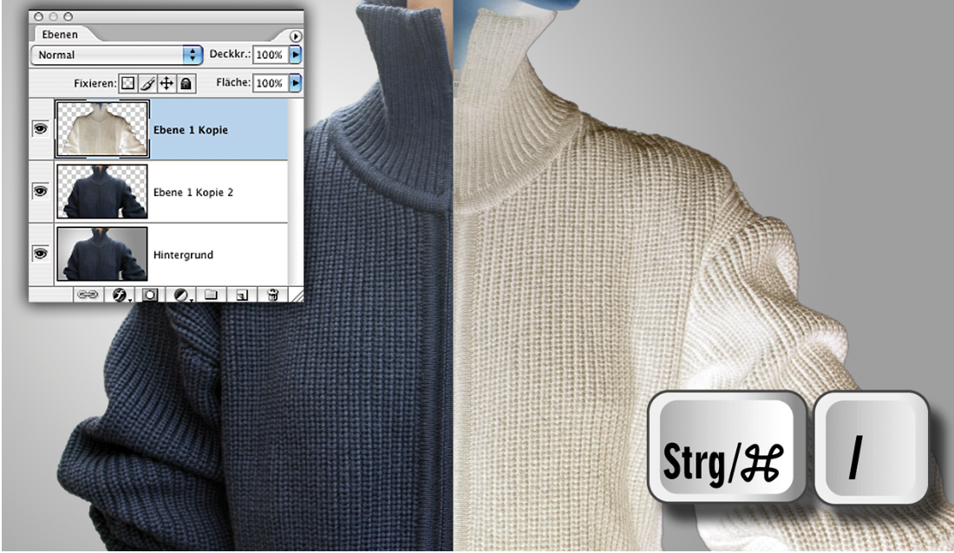Image resolution: width=954 pixels, height=553 pixels.
Task: Open the Deckkr. opacity slider arrow
Action: coord(295,55)
